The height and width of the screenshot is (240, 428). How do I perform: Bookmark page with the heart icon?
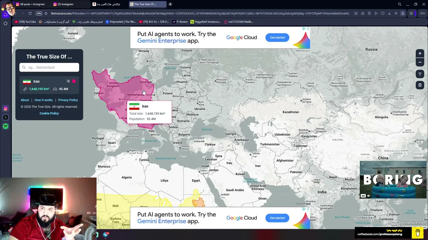click(383, 13)
